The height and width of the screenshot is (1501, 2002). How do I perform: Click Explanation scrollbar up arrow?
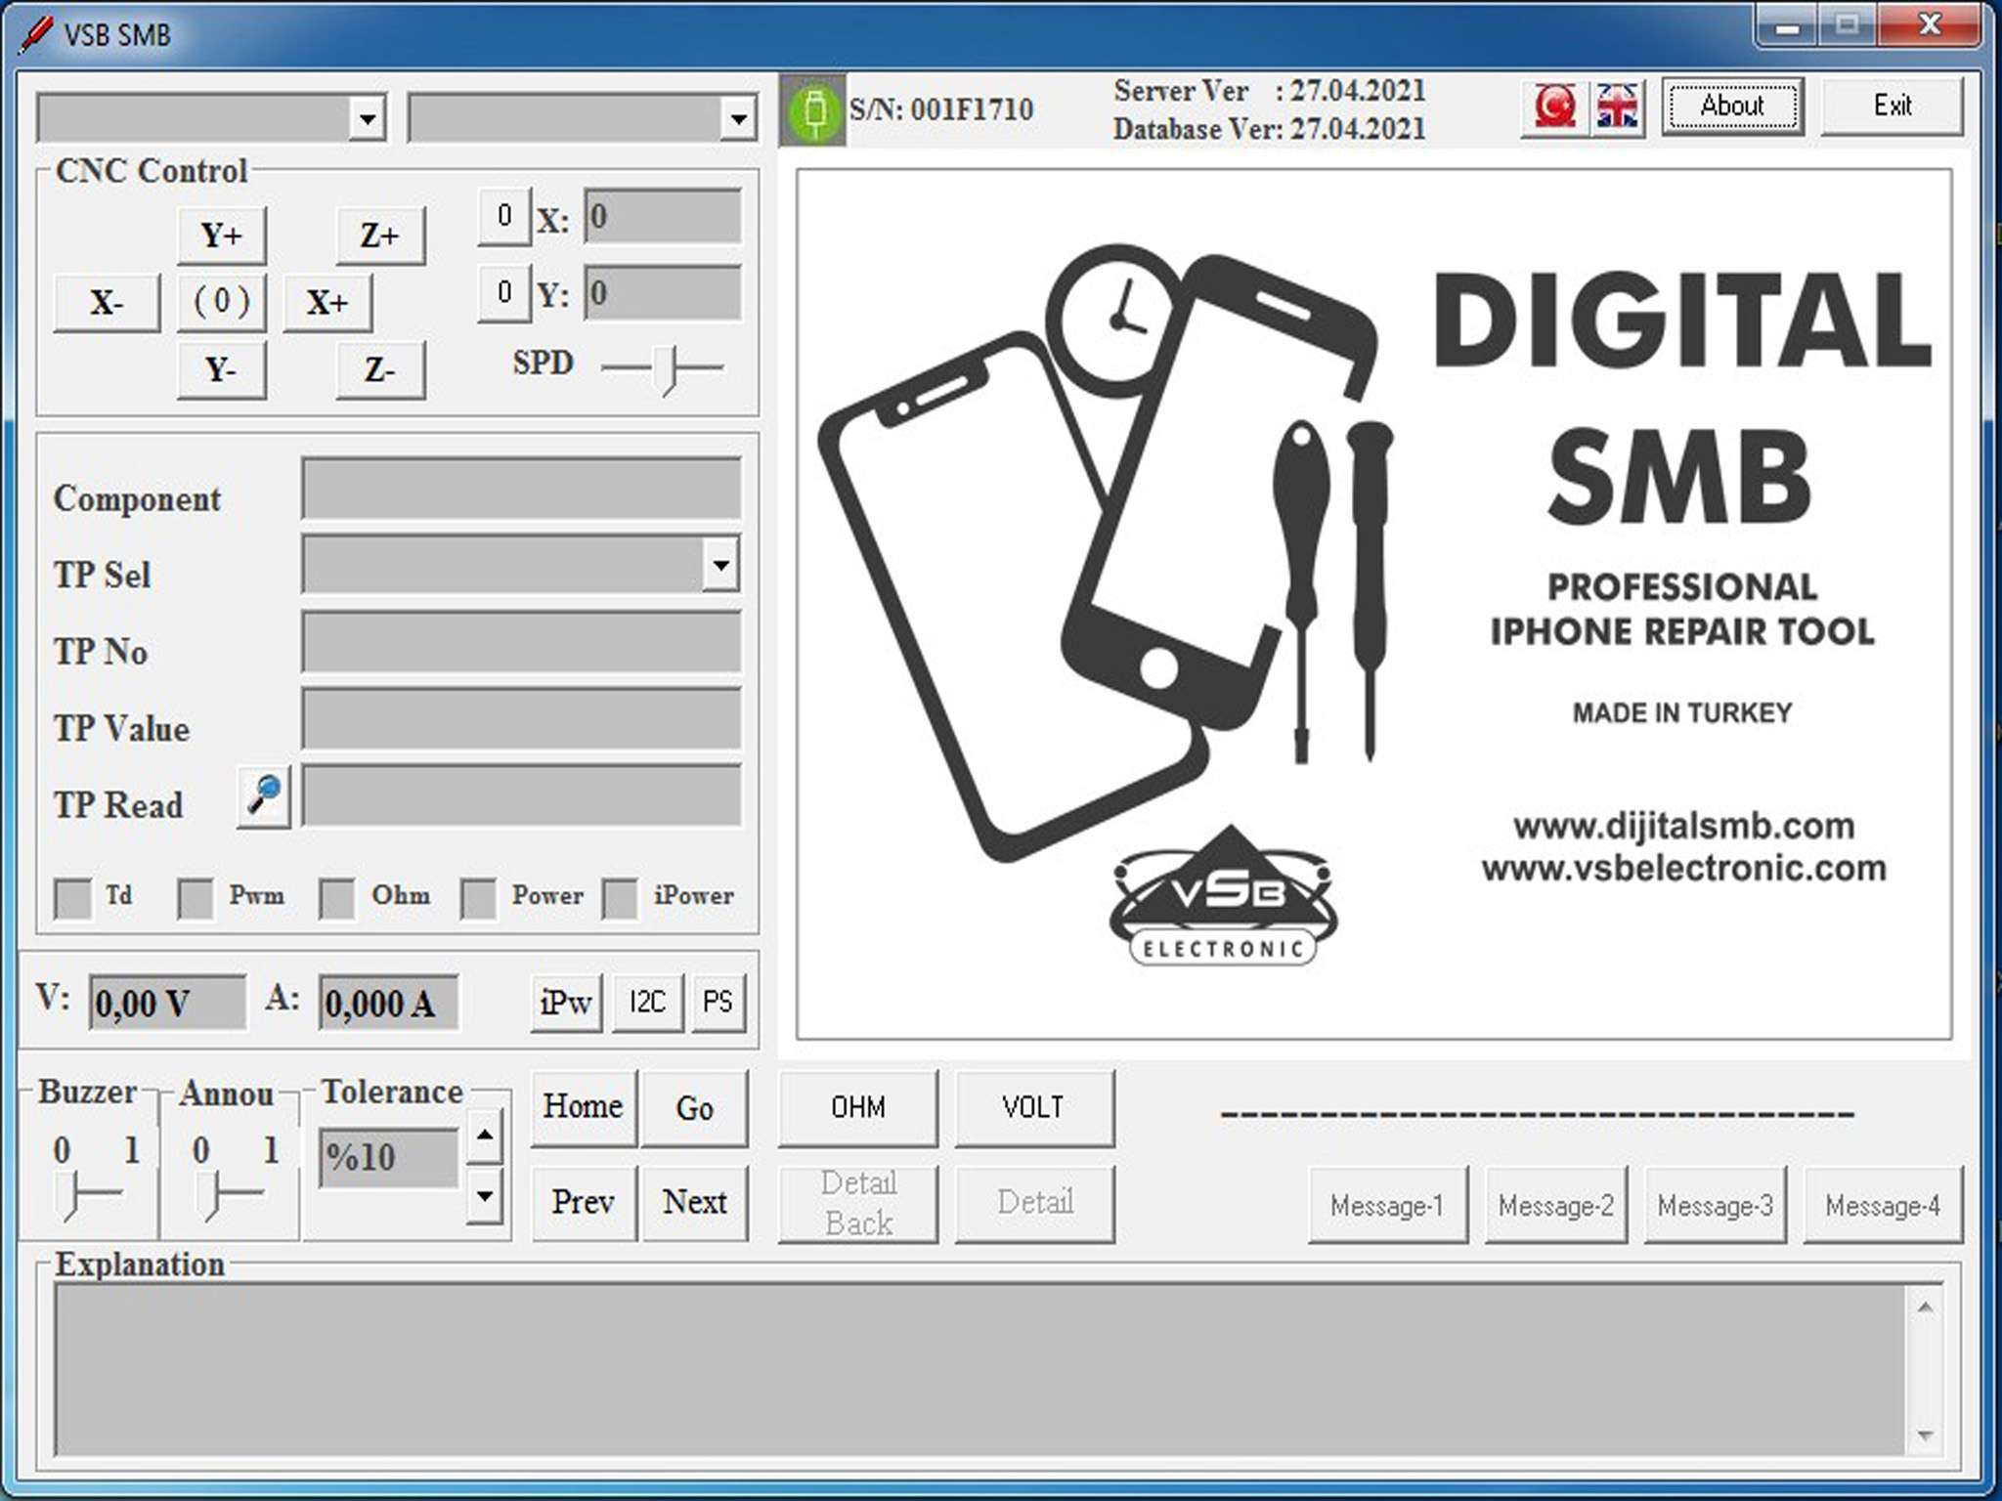[x=1925, y=1308]
